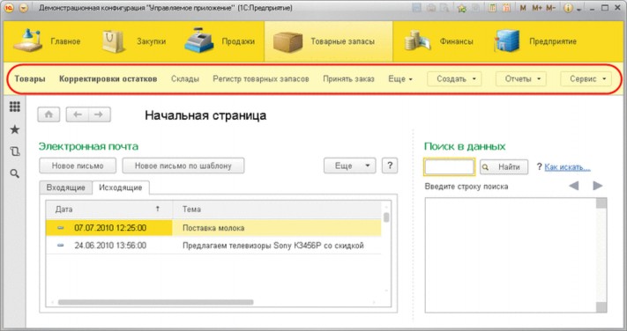The image size is (627, 331).
Task: Open the Продажи section
Action: click(220, 41)
